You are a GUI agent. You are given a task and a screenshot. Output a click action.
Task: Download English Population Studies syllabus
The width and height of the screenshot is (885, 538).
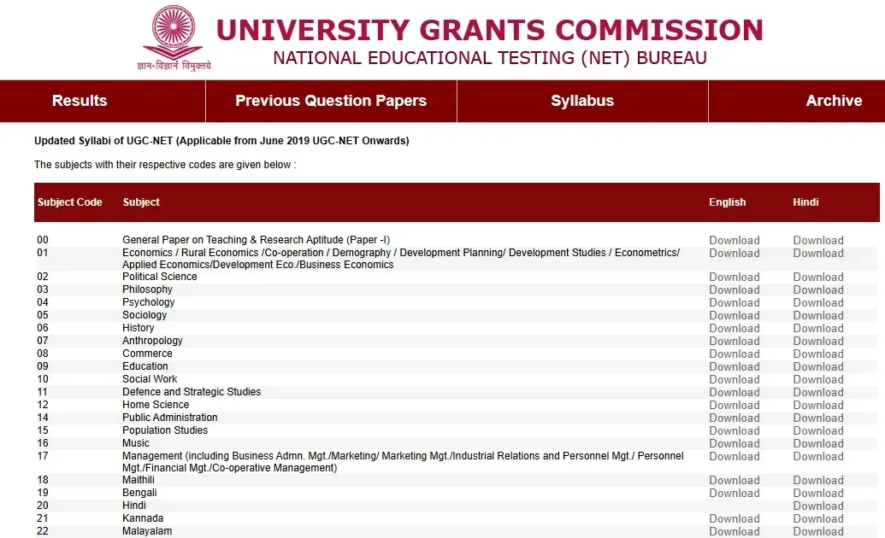[735, 431]
